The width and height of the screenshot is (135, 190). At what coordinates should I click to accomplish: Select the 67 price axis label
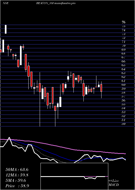click(x=124, y=57)
